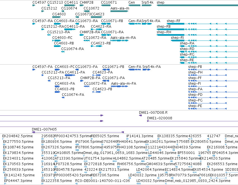
Task: Click protein CG4603-PC label
Action: coord(65,67)
